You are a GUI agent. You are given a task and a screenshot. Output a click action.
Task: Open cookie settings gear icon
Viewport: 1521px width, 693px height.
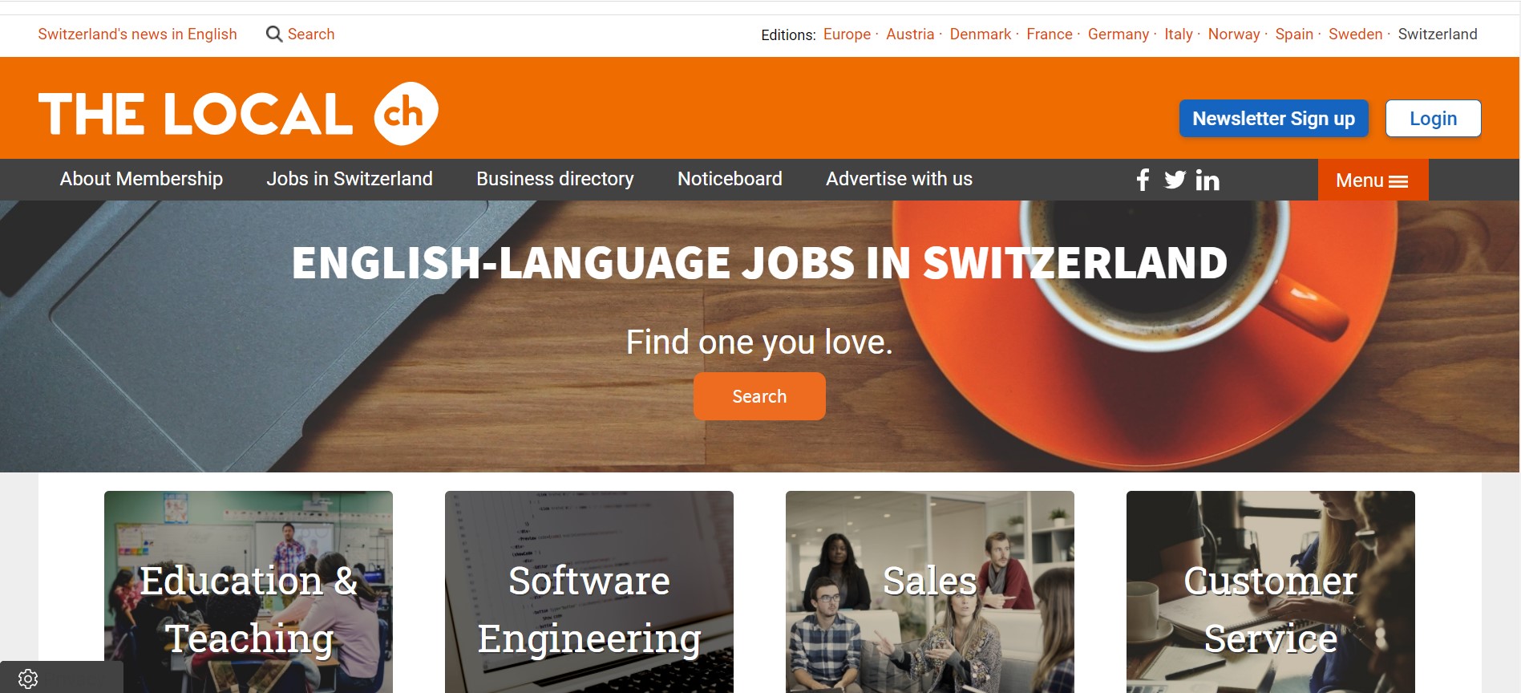click(x=28, y=679)
